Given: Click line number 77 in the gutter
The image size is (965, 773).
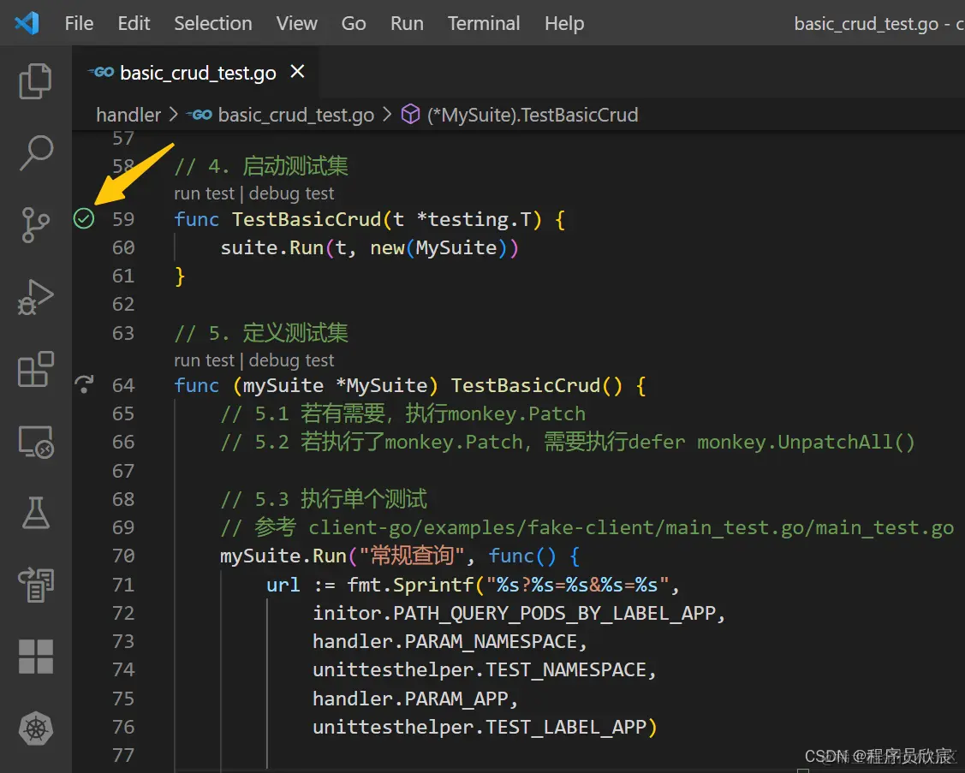Looking at the screenshot, I should click(123, 755).
